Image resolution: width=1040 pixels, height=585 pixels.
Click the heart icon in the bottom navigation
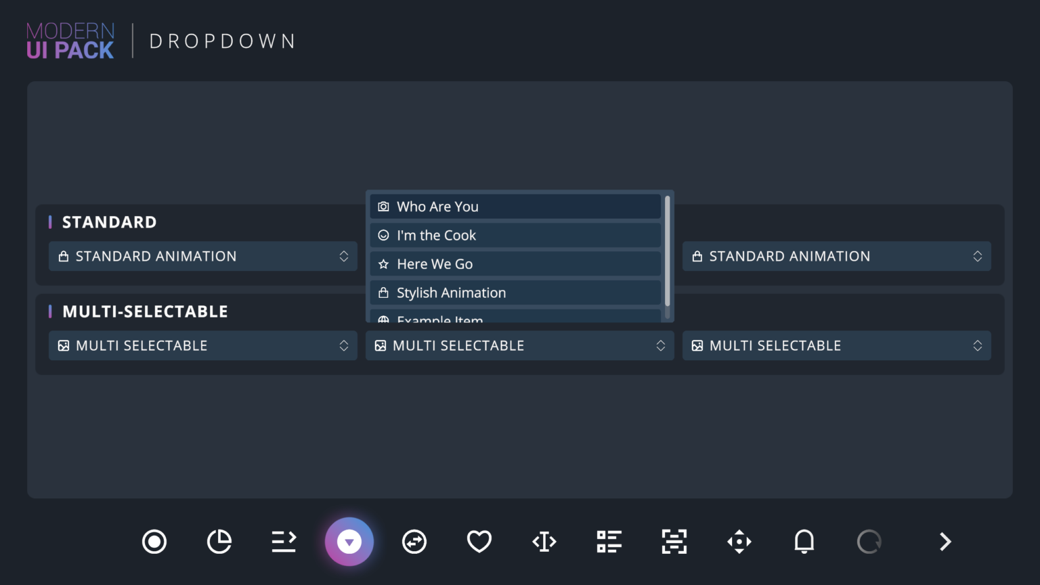[x=479, y=541]
